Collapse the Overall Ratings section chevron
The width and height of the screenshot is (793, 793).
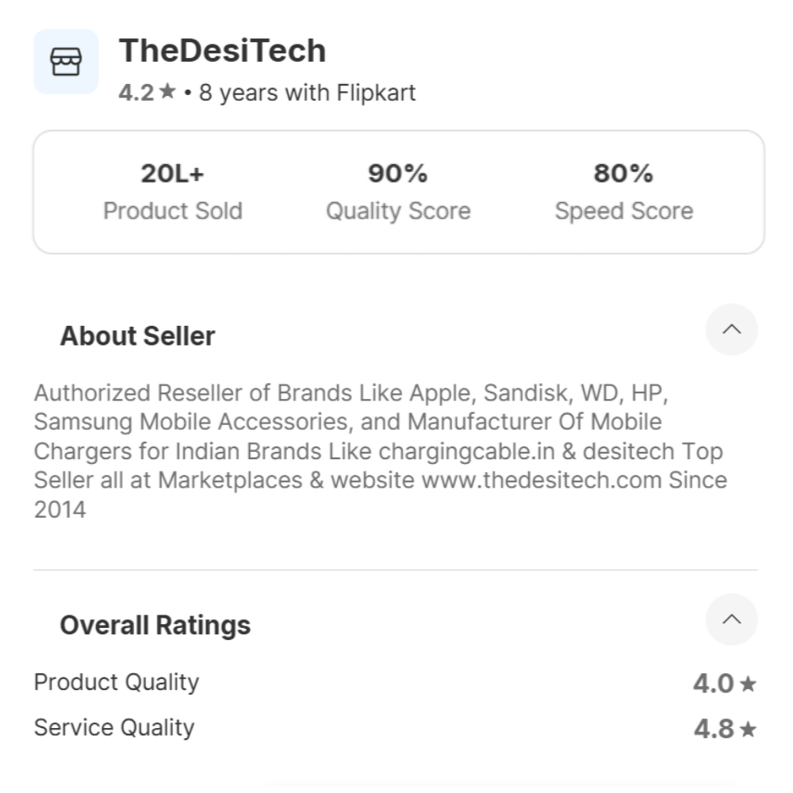pyautogui.click(x=731, y=619)
